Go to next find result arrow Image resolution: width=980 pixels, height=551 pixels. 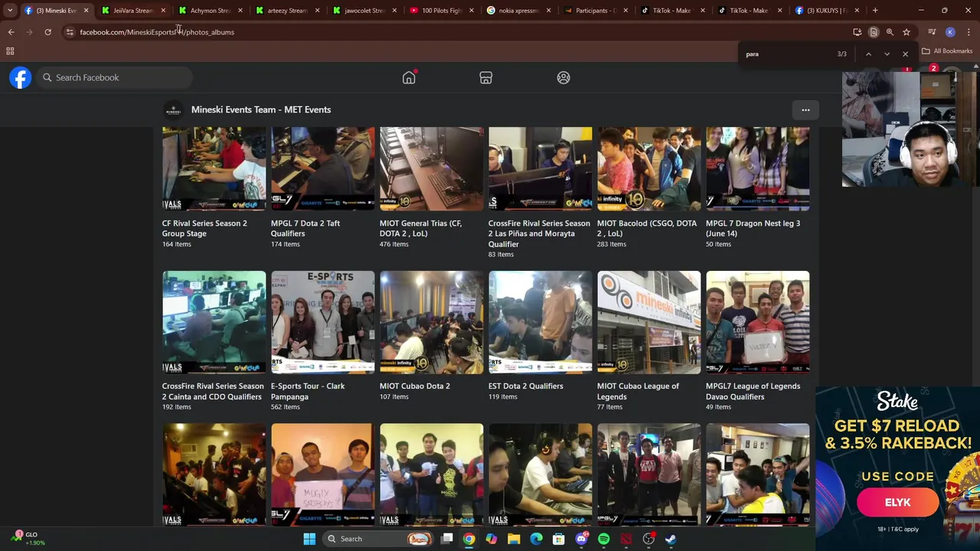[887, 54]
